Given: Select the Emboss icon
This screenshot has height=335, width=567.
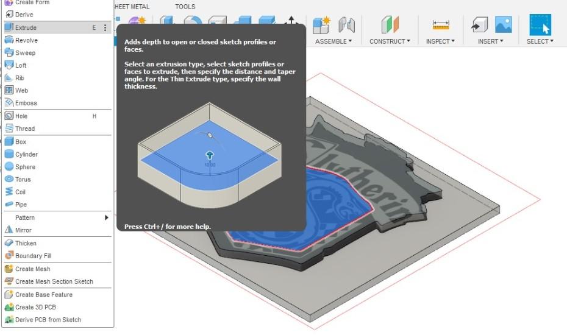Looking at the screenshot, I should coord(9,103).
